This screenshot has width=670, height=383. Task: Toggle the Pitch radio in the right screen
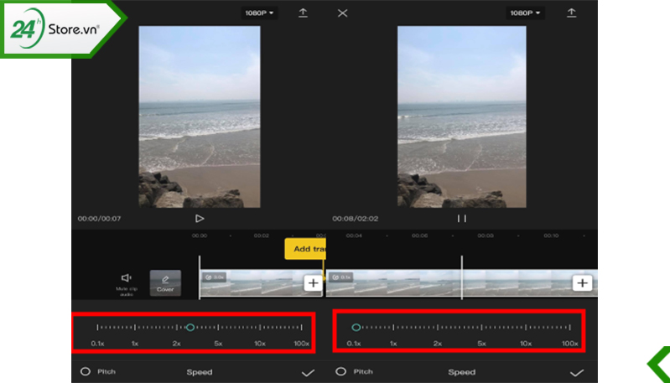coord(341,371)
